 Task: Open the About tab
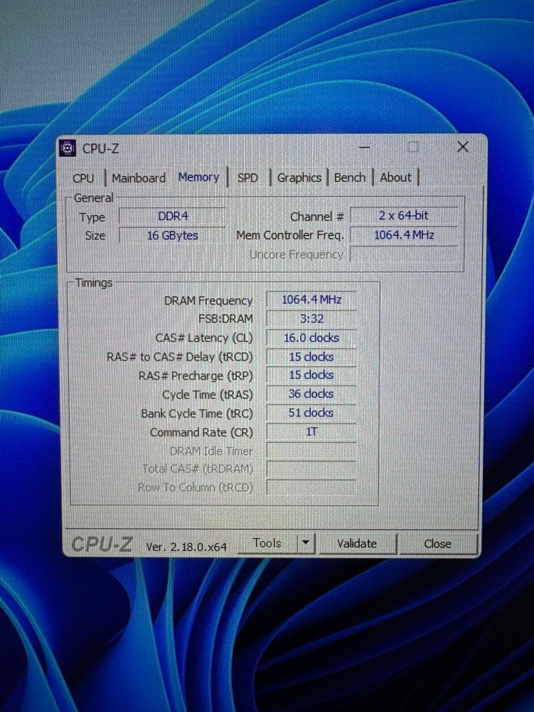pyautogui.click(x=396, y=177)
